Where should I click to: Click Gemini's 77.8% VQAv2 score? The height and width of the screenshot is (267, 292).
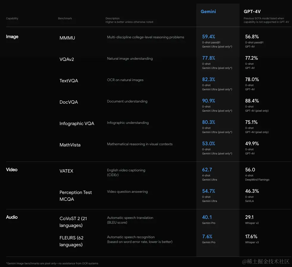209,58
